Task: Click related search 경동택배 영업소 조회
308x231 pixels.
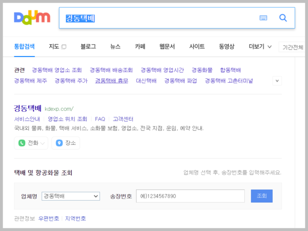Action: click(57, 70)
